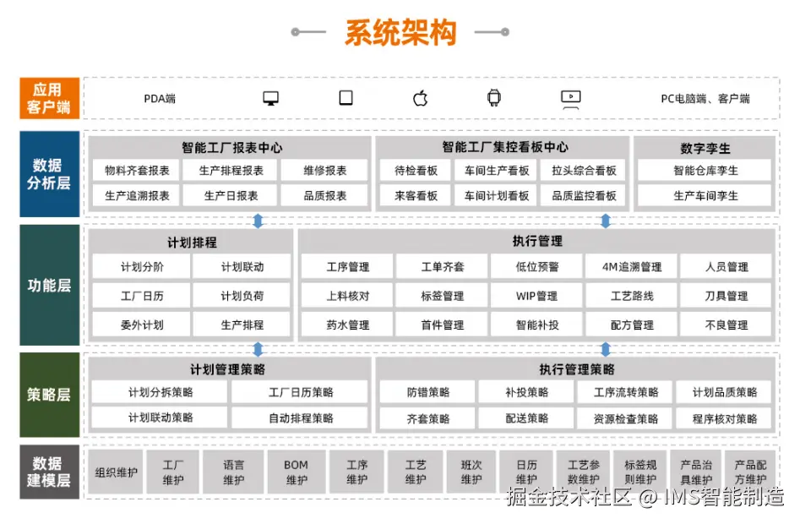Click 刀具管理 box

[x=726, y=296]
